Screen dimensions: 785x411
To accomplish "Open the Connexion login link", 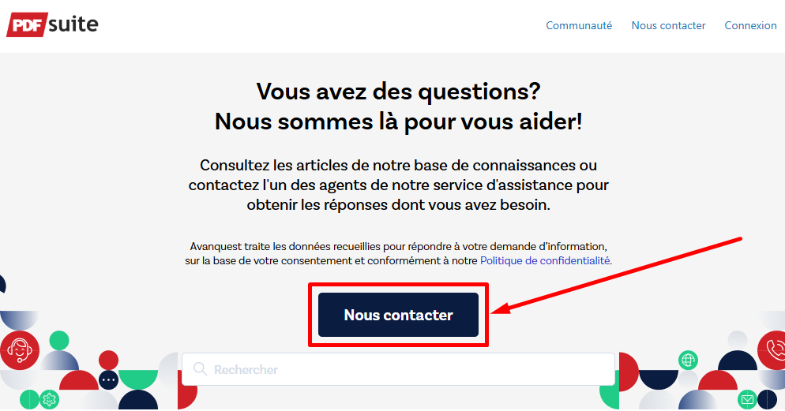I will pyautogui.click(x=750, y=25).
